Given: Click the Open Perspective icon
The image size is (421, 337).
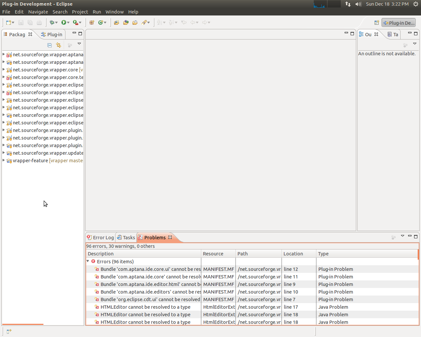Looking at the screenshot, I should (x=377, y=23).
